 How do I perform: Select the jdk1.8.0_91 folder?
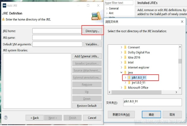(x=137, y=77)
